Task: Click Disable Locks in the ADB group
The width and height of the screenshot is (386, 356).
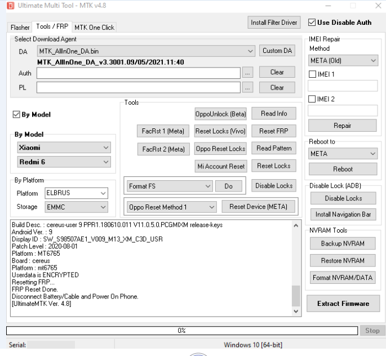Action: click(343, 198)
